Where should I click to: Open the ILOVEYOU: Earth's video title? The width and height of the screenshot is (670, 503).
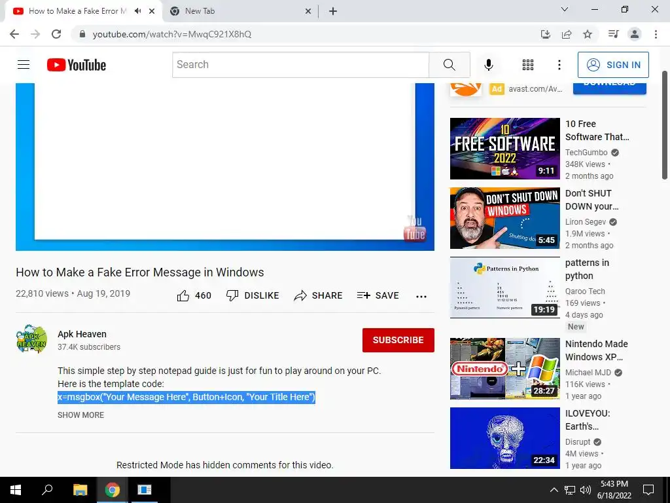[588, 420]
